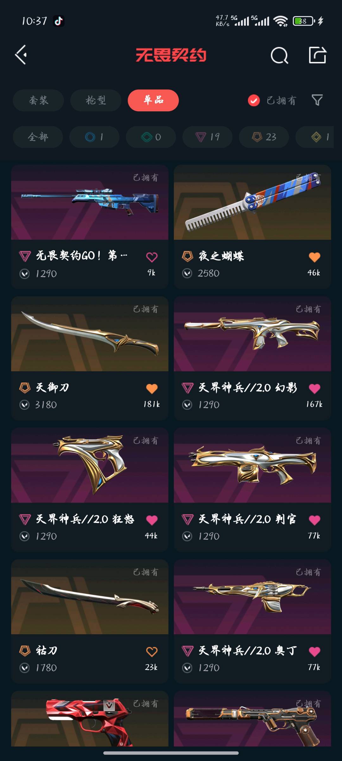The height and width of the screenshot is (761, 342).
Task: Open the search magnifier icon
Action: pos(280,55)
